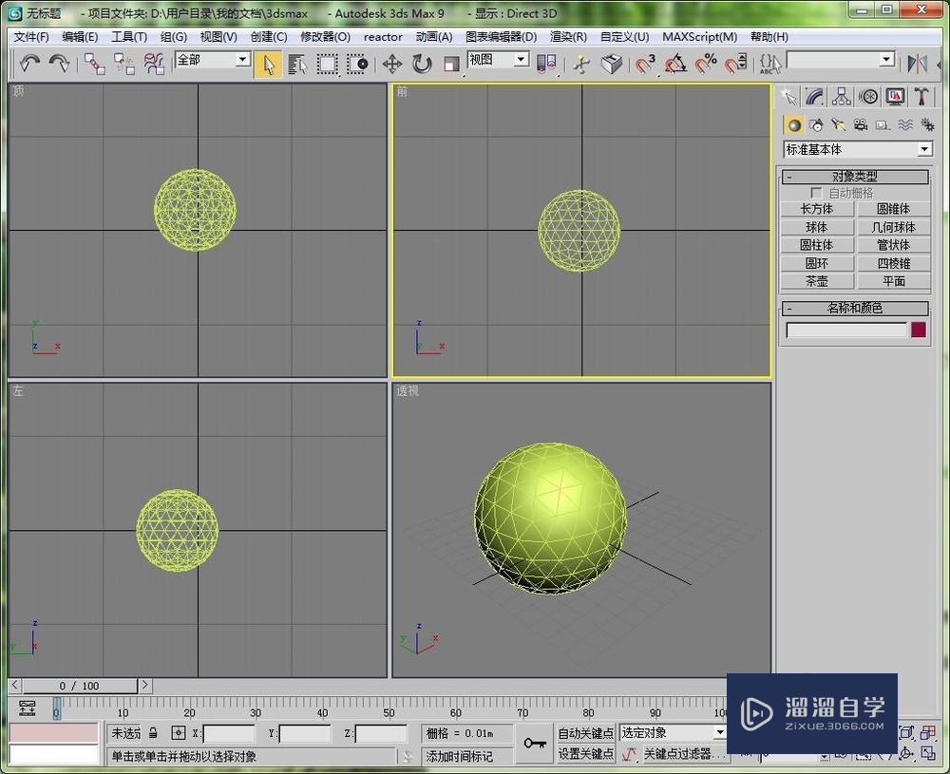The width and height of the screenshot is (950, 774).
Task: Click the 茶壶 teapot creation button
Action: 817,281
